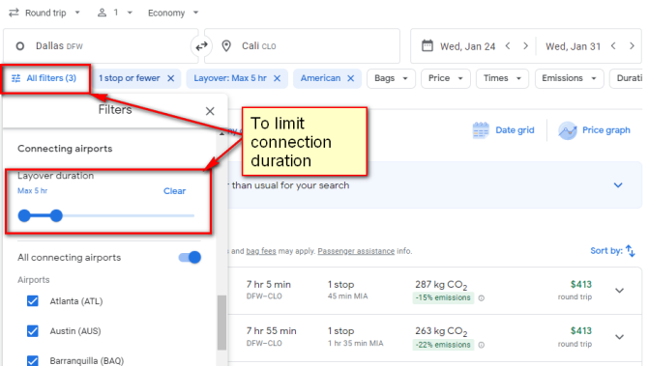
Task: Open All filters (3) button
Action: (44, 78)
